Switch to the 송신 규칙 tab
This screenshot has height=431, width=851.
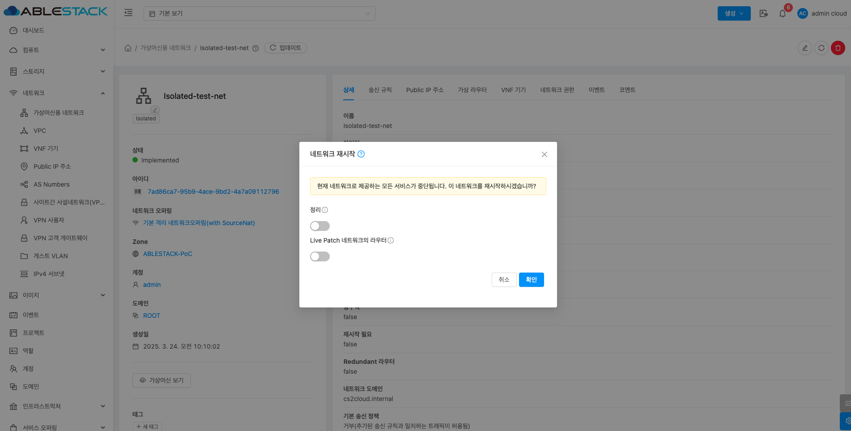(x=380, y=90)
